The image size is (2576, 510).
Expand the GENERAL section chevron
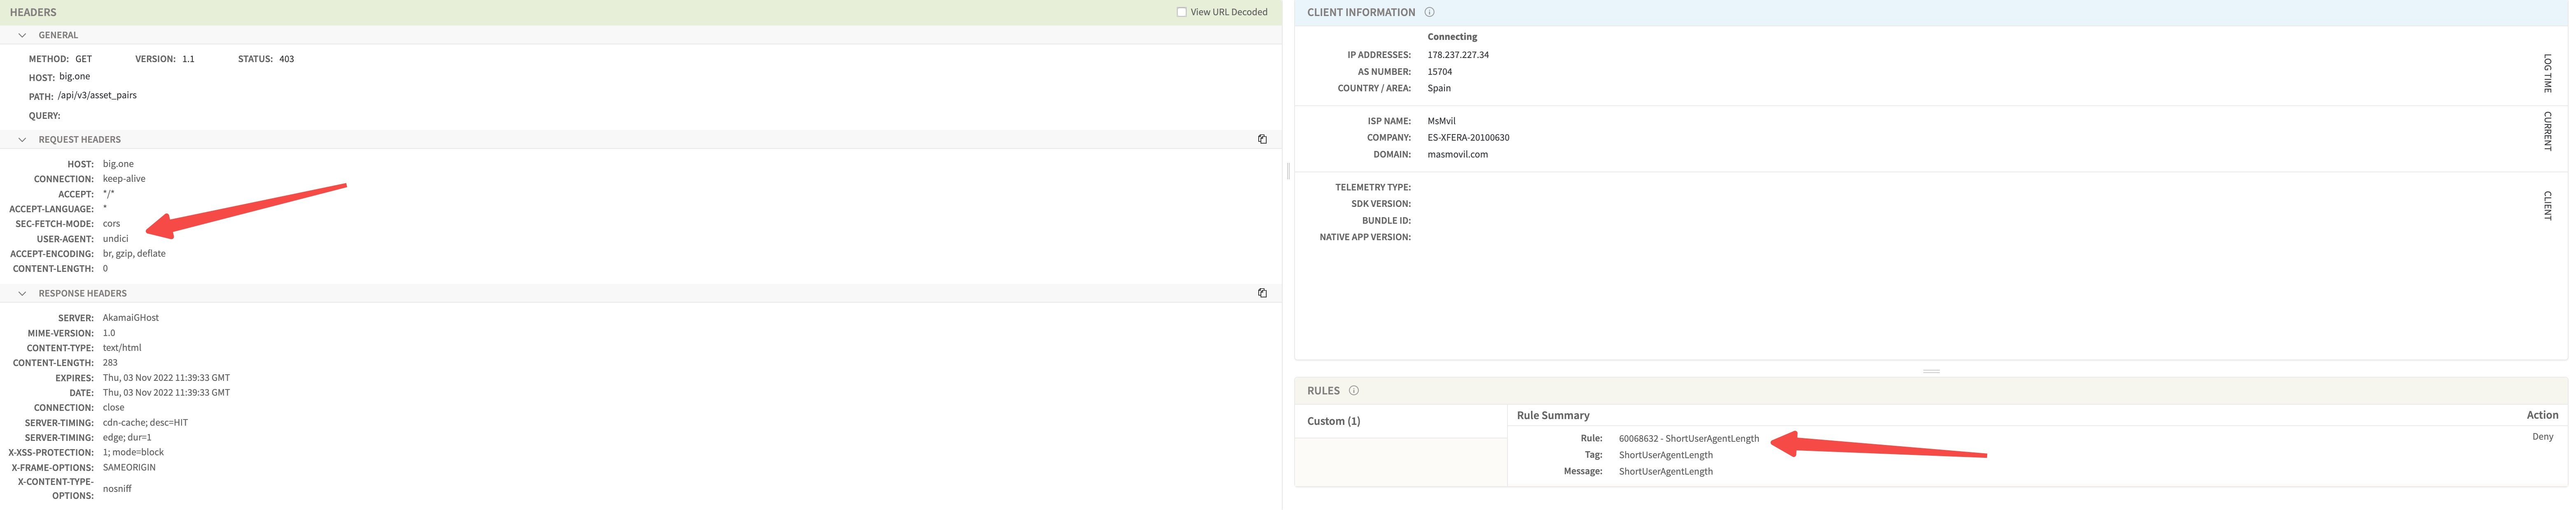[22, 34]
